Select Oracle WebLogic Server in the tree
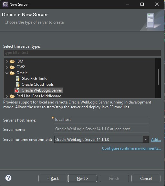Viewport: 165px width, 186px height. pyautogui.click(x=42, y=90)
